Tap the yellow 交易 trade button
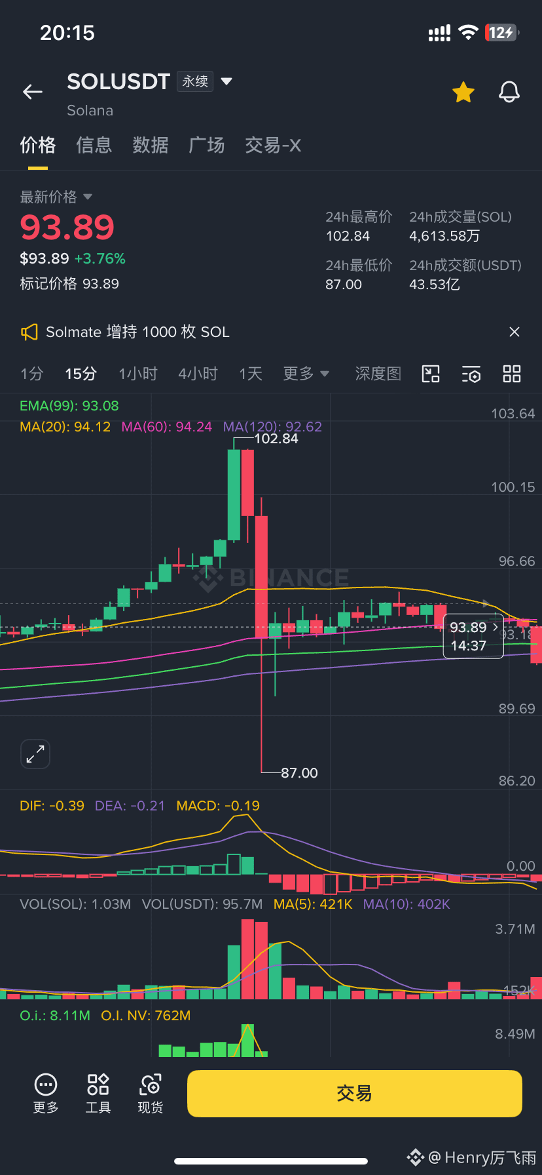Screen dimensions: 542x1175 355,1094
